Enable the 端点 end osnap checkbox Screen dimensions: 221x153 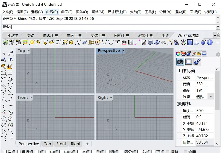[5, 152]
